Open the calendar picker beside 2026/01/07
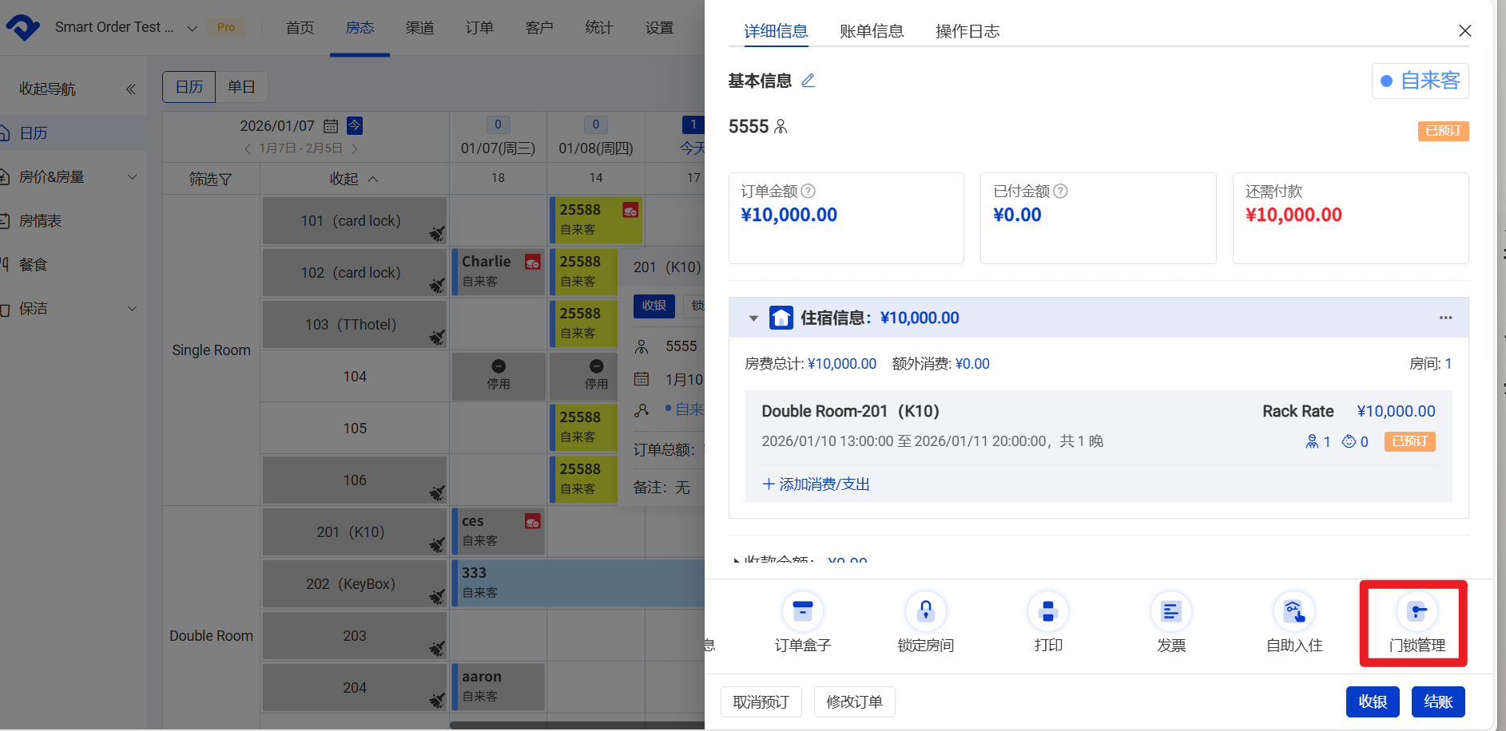 click(330, 124)
